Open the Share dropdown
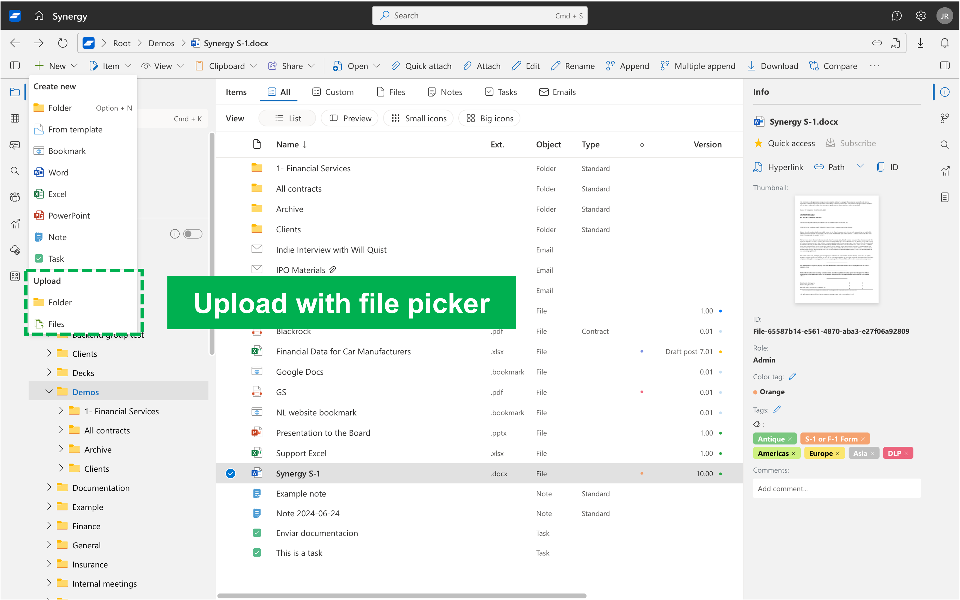Screen dimensions: 960x600 [x=291, y=66]
